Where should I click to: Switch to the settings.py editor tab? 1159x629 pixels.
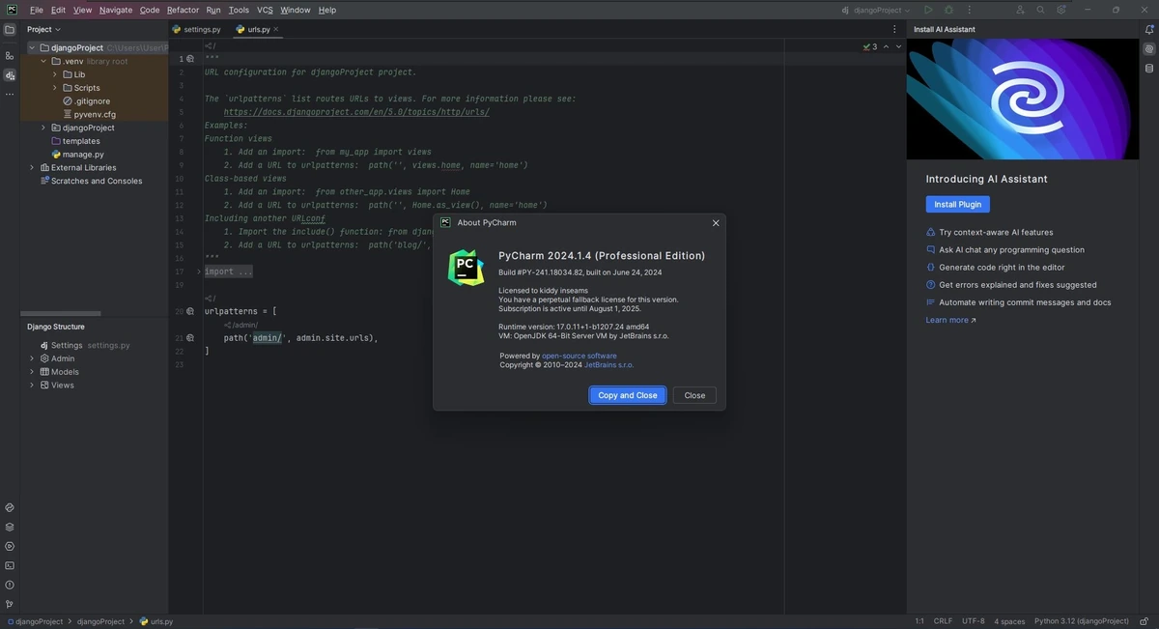click(197, 29)
